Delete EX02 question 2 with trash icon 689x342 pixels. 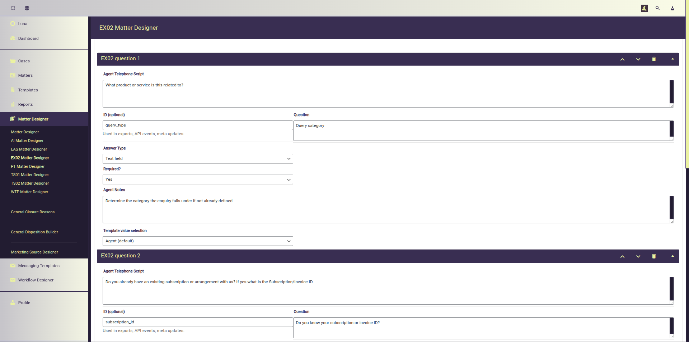(x=653, y=256)
